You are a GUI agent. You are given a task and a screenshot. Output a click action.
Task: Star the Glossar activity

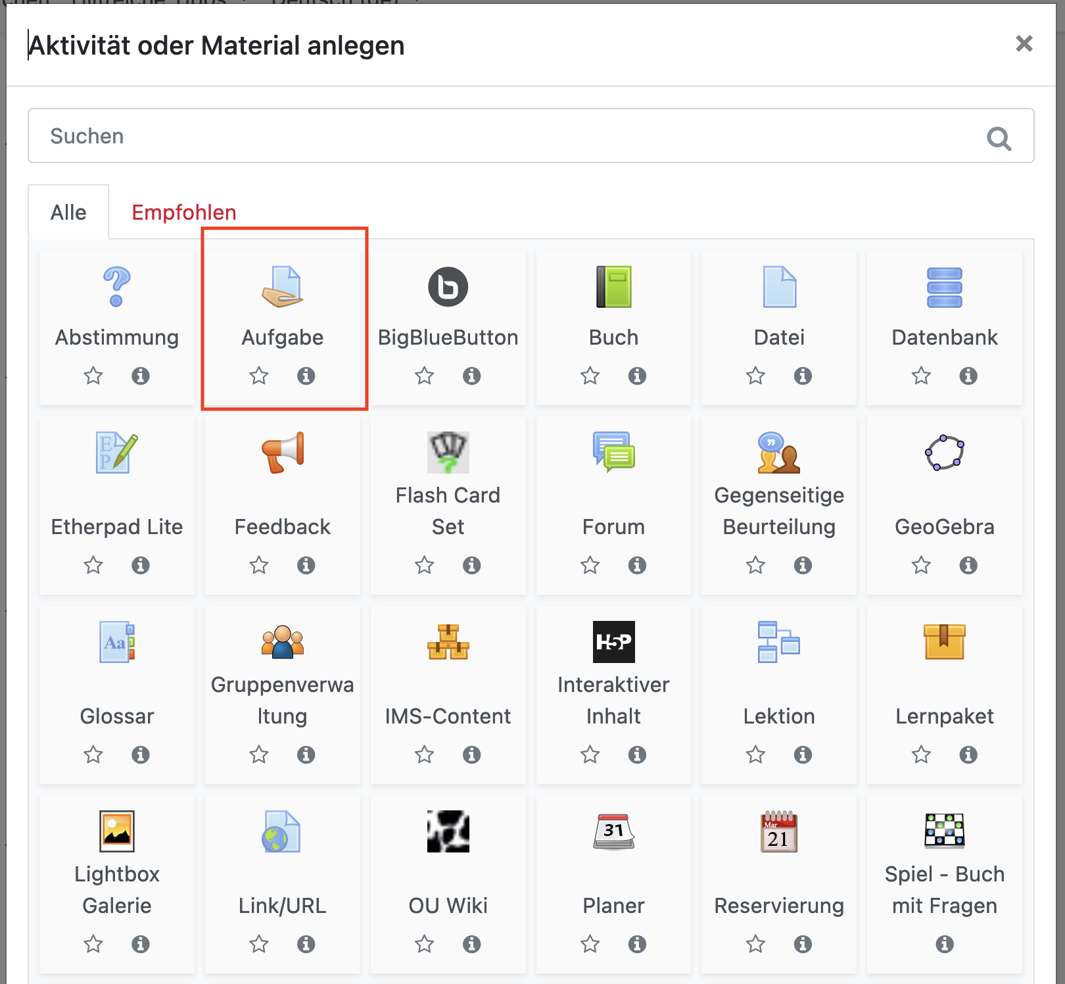93,754
